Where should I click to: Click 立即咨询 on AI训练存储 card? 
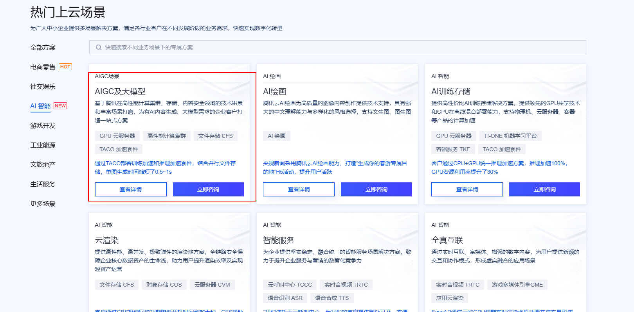pos(544,189)
